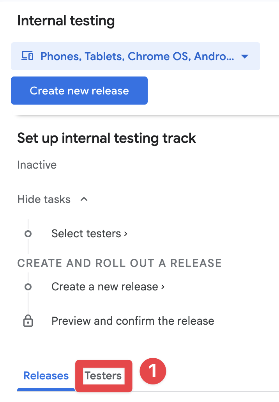This screenshot has width=279, height=402.
Task: Click the Create new release button
Action: coord(79,91)
